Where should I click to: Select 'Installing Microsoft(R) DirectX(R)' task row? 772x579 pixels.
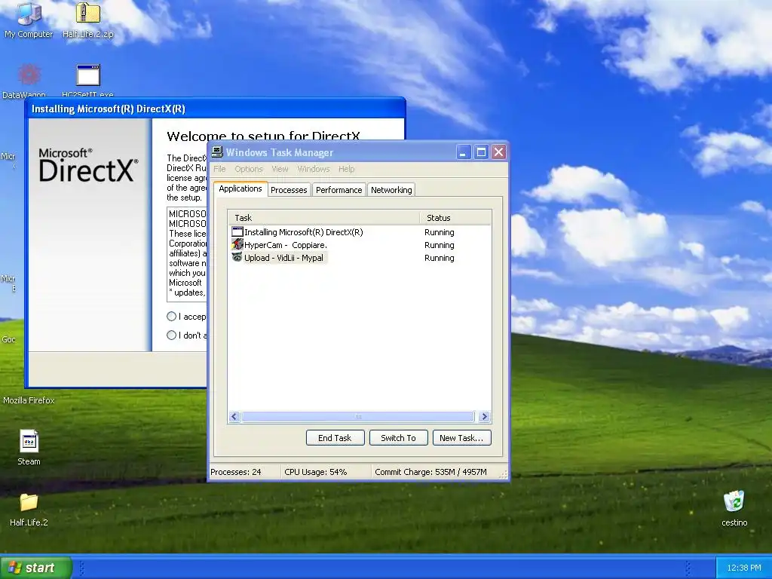[x=360, y=232]
